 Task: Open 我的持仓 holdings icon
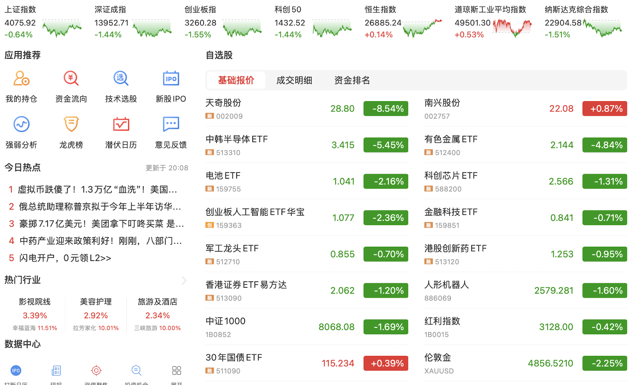[x=21, y=79]
